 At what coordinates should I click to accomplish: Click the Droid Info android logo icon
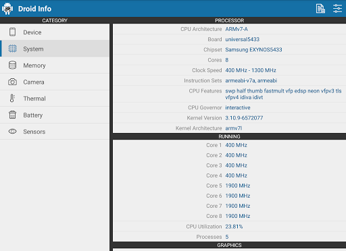7,9
